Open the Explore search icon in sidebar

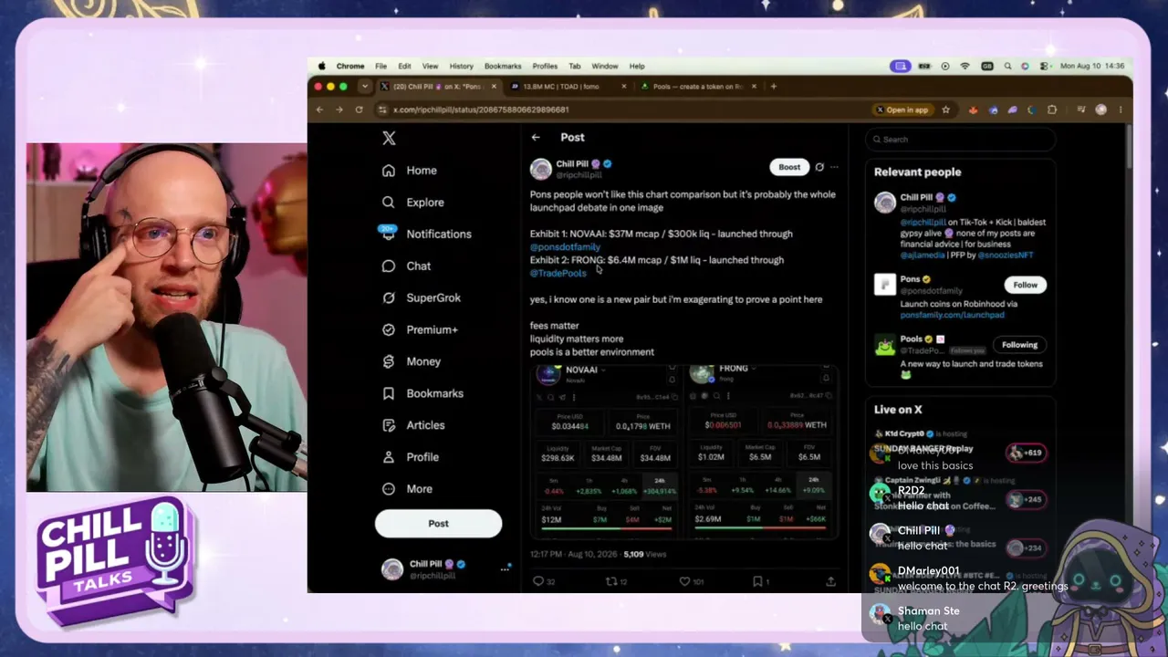click(389, 203)
